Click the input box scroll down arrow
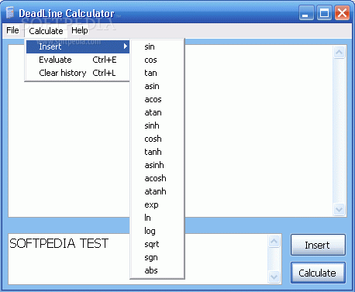The image size is (355, 292). tap(274, 277)
